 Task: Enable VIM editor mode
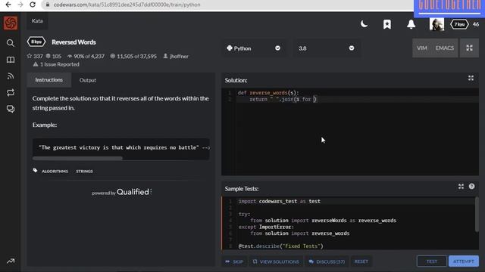point(421,48)
